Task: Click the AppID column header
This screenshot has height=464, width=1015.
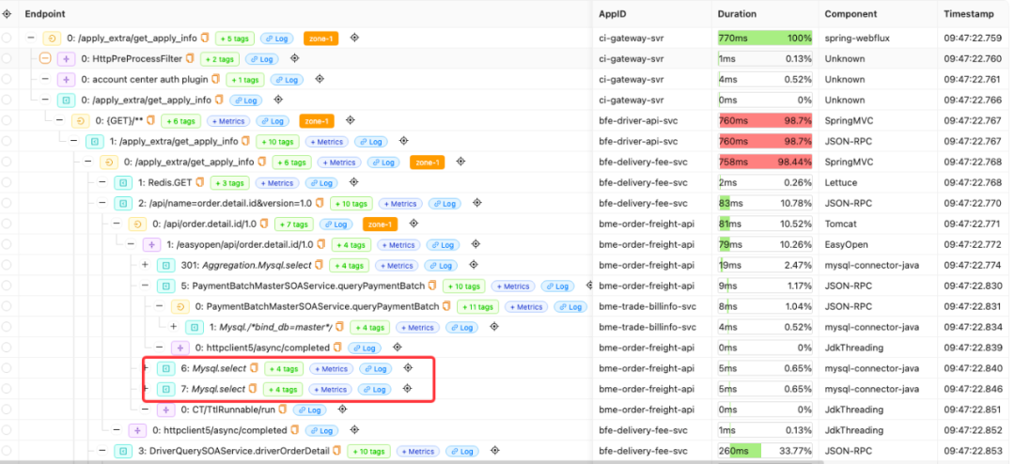Action: tap(612, 13)
